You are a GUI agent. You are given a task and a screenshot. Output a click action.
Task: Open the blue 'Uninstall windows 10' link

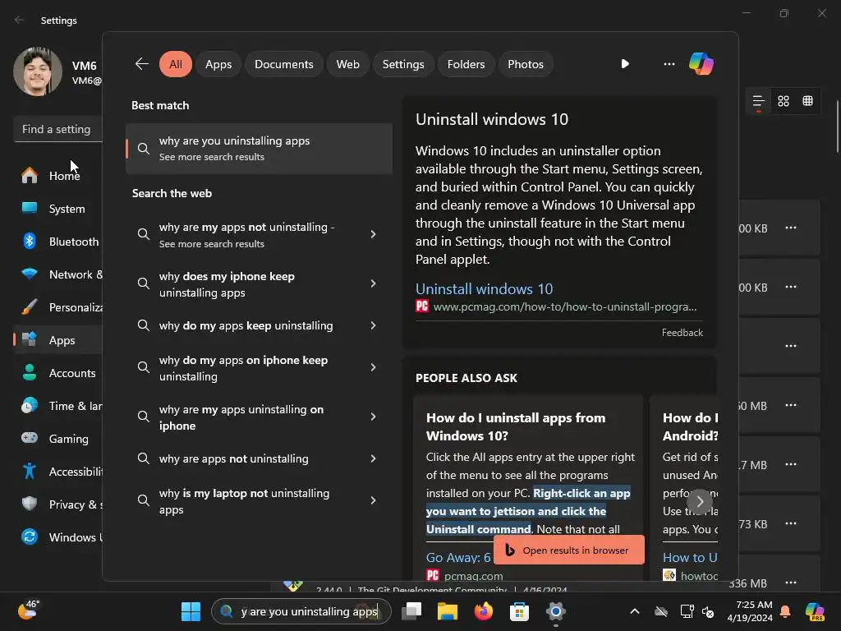(x=484, y=289)
